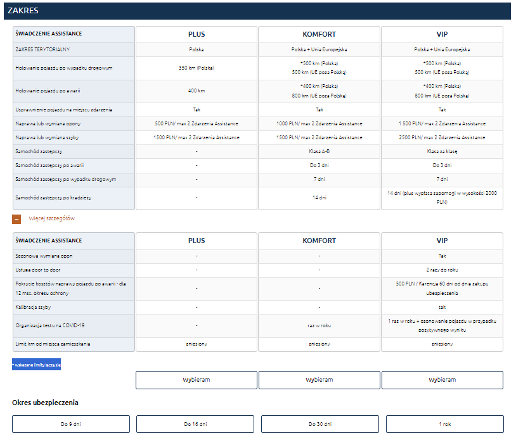The width and height of the screenshot is (516, 438).
Task: Click the 'Holowanie pojazdu po awarii' row label
Action: (x=46, y=91)
